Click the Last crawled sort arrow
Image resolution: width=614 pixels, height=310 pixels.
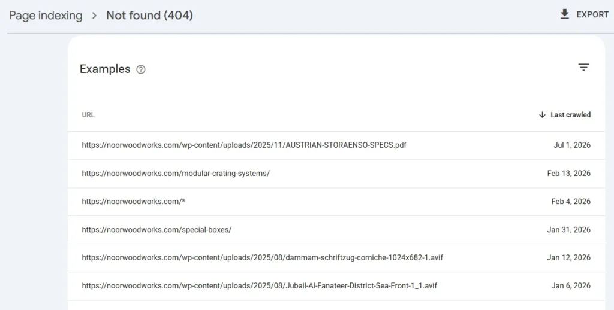coord(542,114)
